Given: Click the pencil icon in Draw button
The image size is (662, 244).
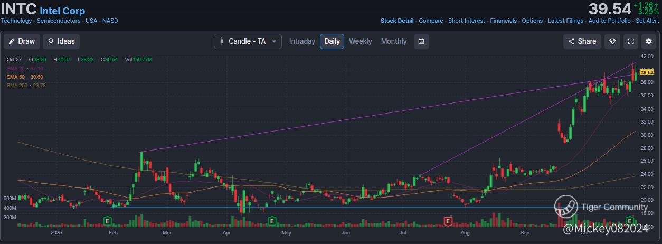Looking at the screenshot, I should point(12,41).
